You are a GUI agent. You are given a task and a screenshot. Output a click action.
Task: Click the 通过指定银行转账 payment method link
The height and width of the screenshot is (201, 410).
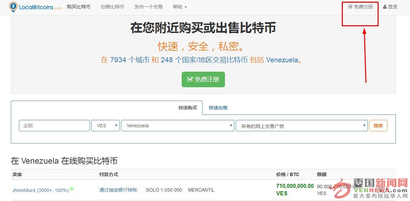coord(119,190)
